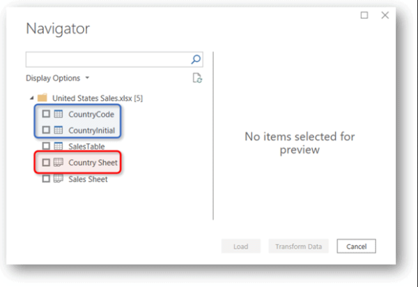
Task: Click the United States Sales.xlsx folder icon
Action: tap(42, 98)
